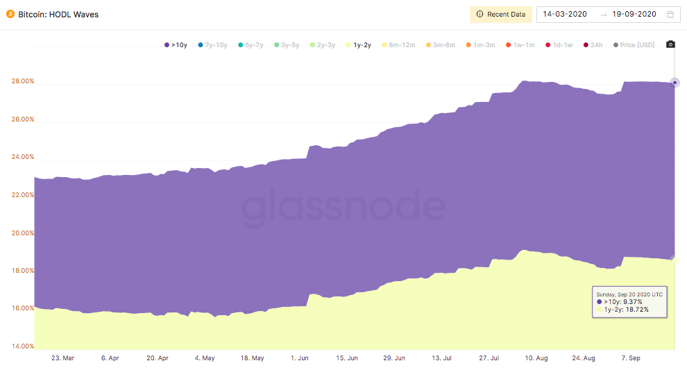Click the info icon in Recent Data

click(x=480, y=14)
